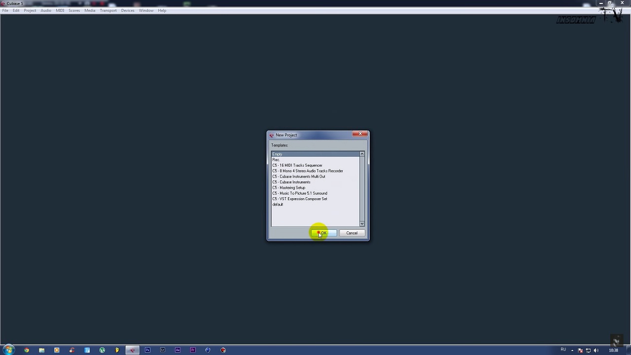Open the Devices menu
631x355 pixels.
128,10
